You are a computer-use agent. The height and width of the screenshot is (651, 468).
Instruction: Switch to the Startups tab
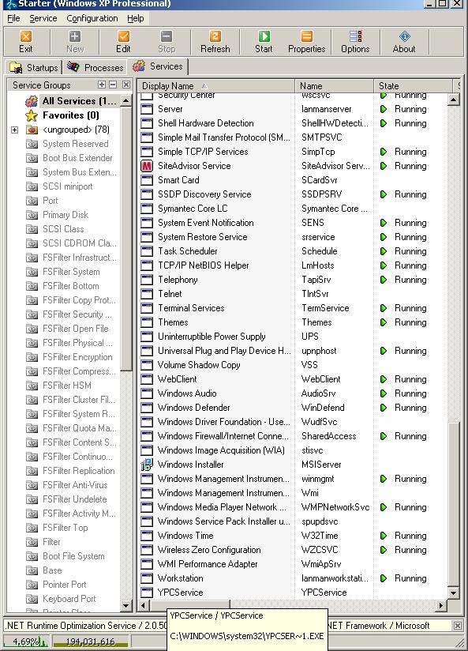click(34, 67)
